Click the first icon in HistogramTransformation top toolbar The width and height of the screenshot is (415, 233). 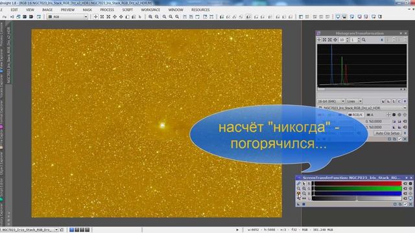pyautogui.click(x=319, y=39)
